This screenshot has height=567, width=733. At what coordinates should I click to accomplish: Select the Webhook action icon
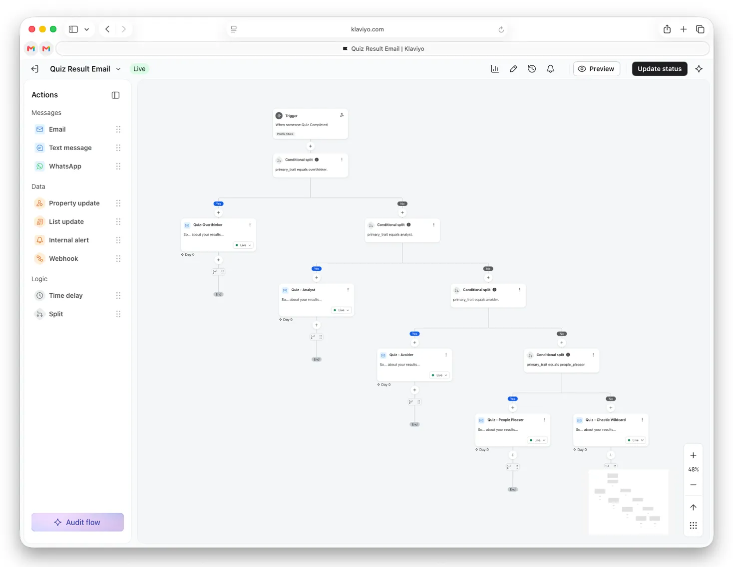pos(39,258)
